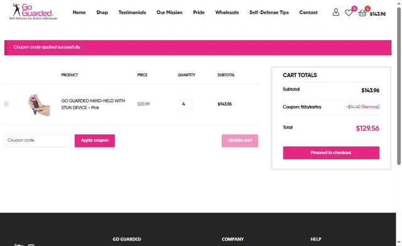Open the Contact page
402x246 pixels.
[308, 13]
